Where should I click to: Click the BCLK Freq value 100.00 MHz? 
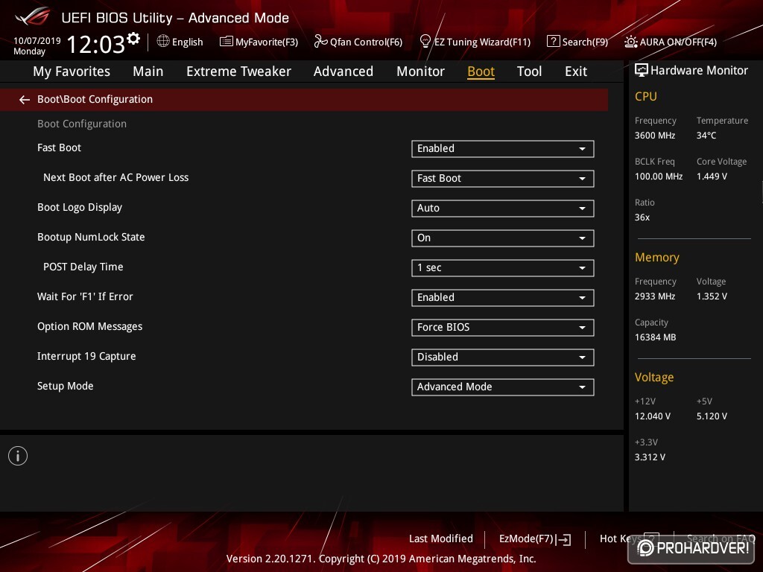pyautogui.click(x=659, y=176)
